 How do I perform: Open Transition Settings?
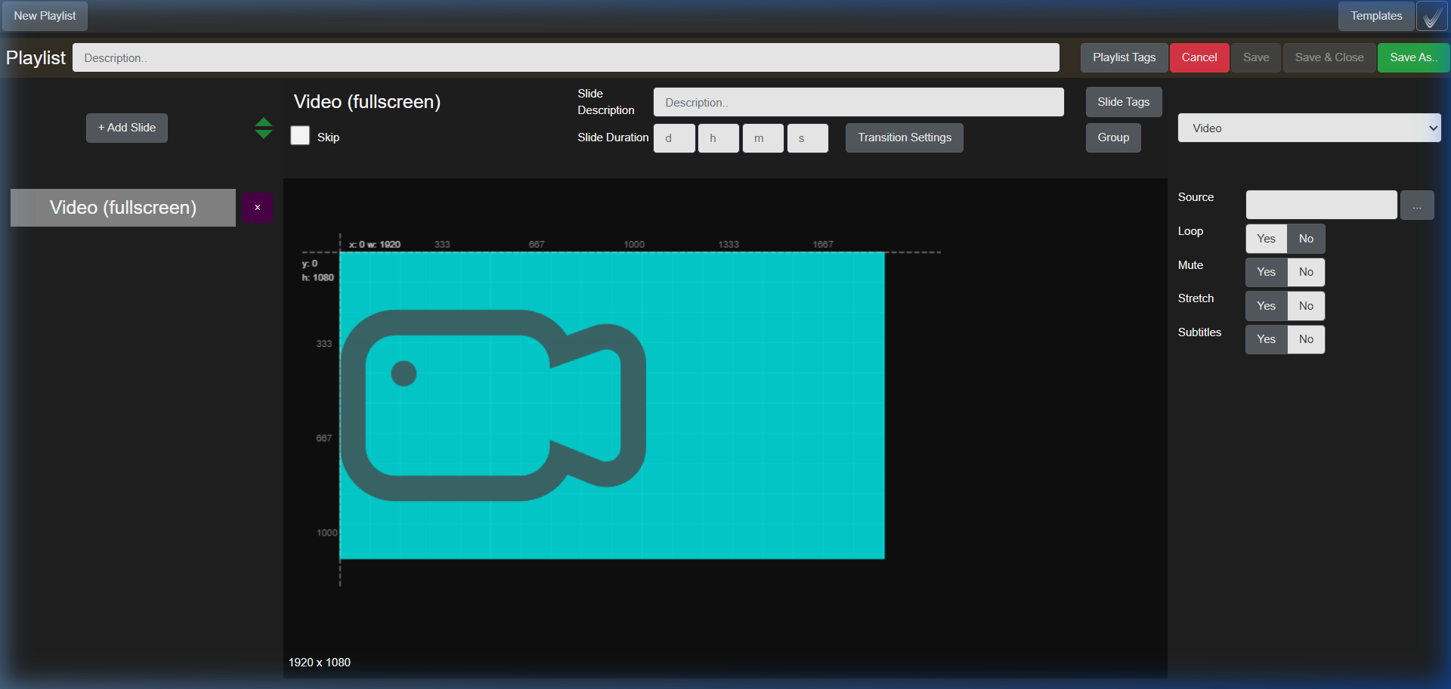905,137
